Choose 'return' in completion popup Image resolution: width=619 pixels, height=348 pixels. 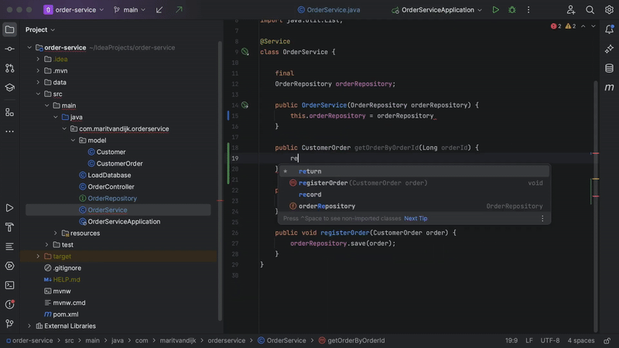click(x=414, y=171)
